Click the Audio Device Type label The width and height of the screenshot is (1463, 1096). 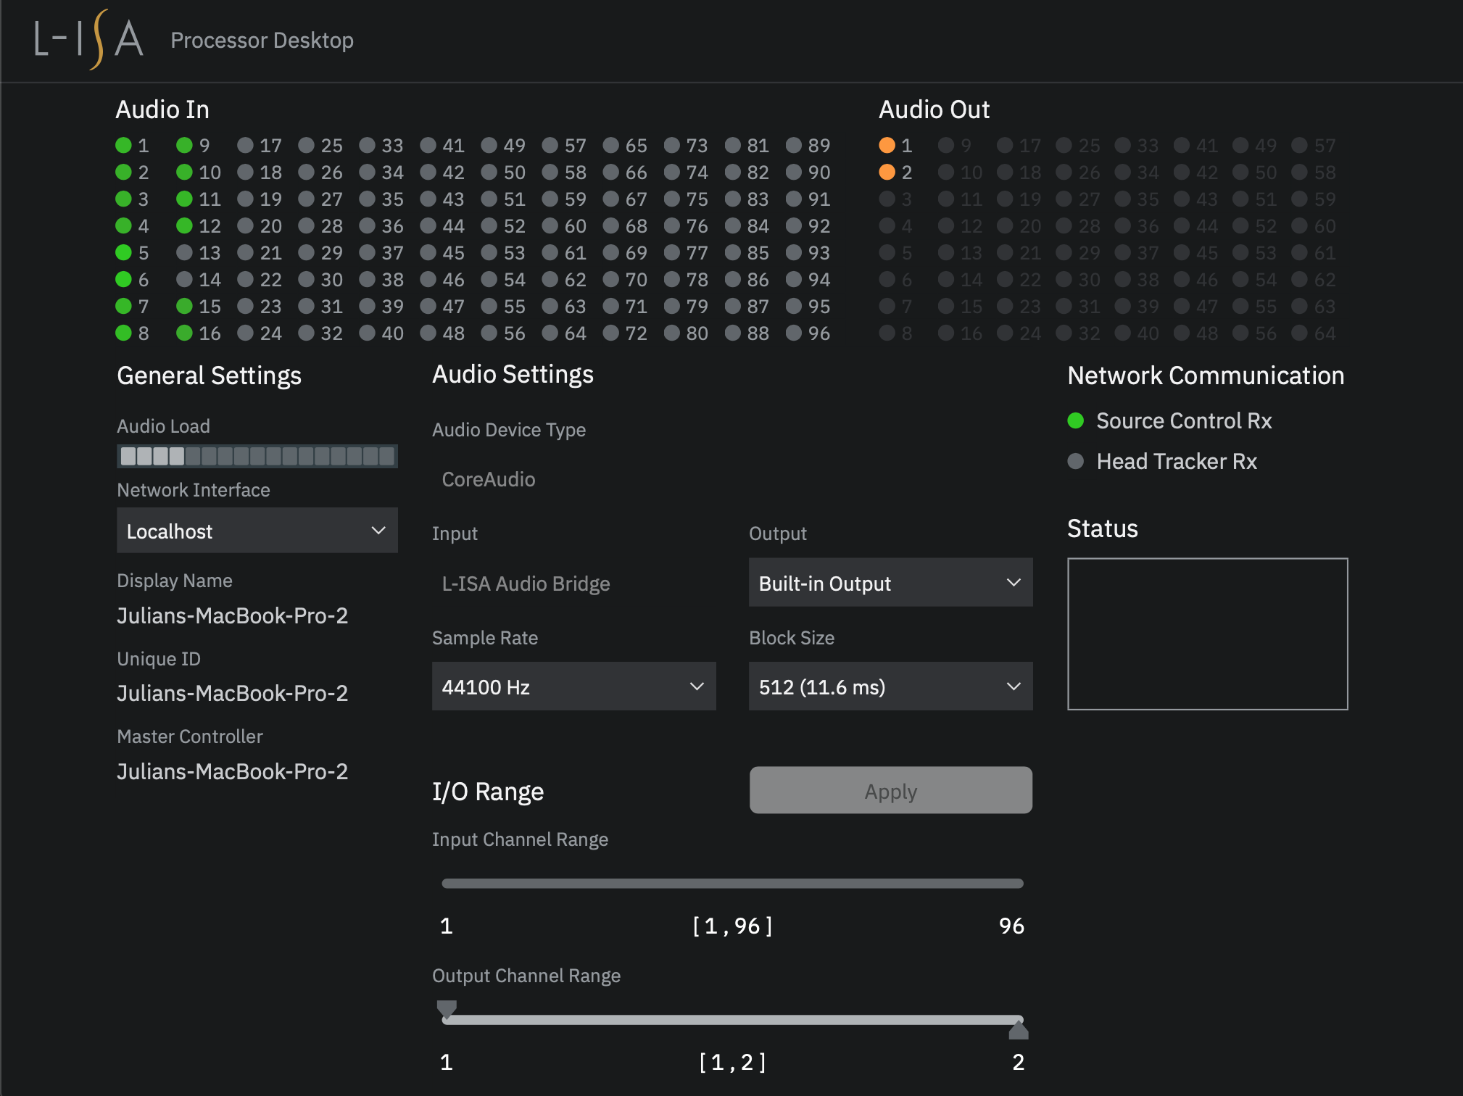pyautogui.click(x=509, y=431)
